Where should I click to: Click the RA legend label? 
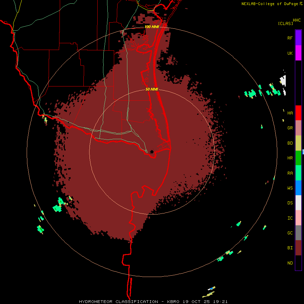[290, 173]
